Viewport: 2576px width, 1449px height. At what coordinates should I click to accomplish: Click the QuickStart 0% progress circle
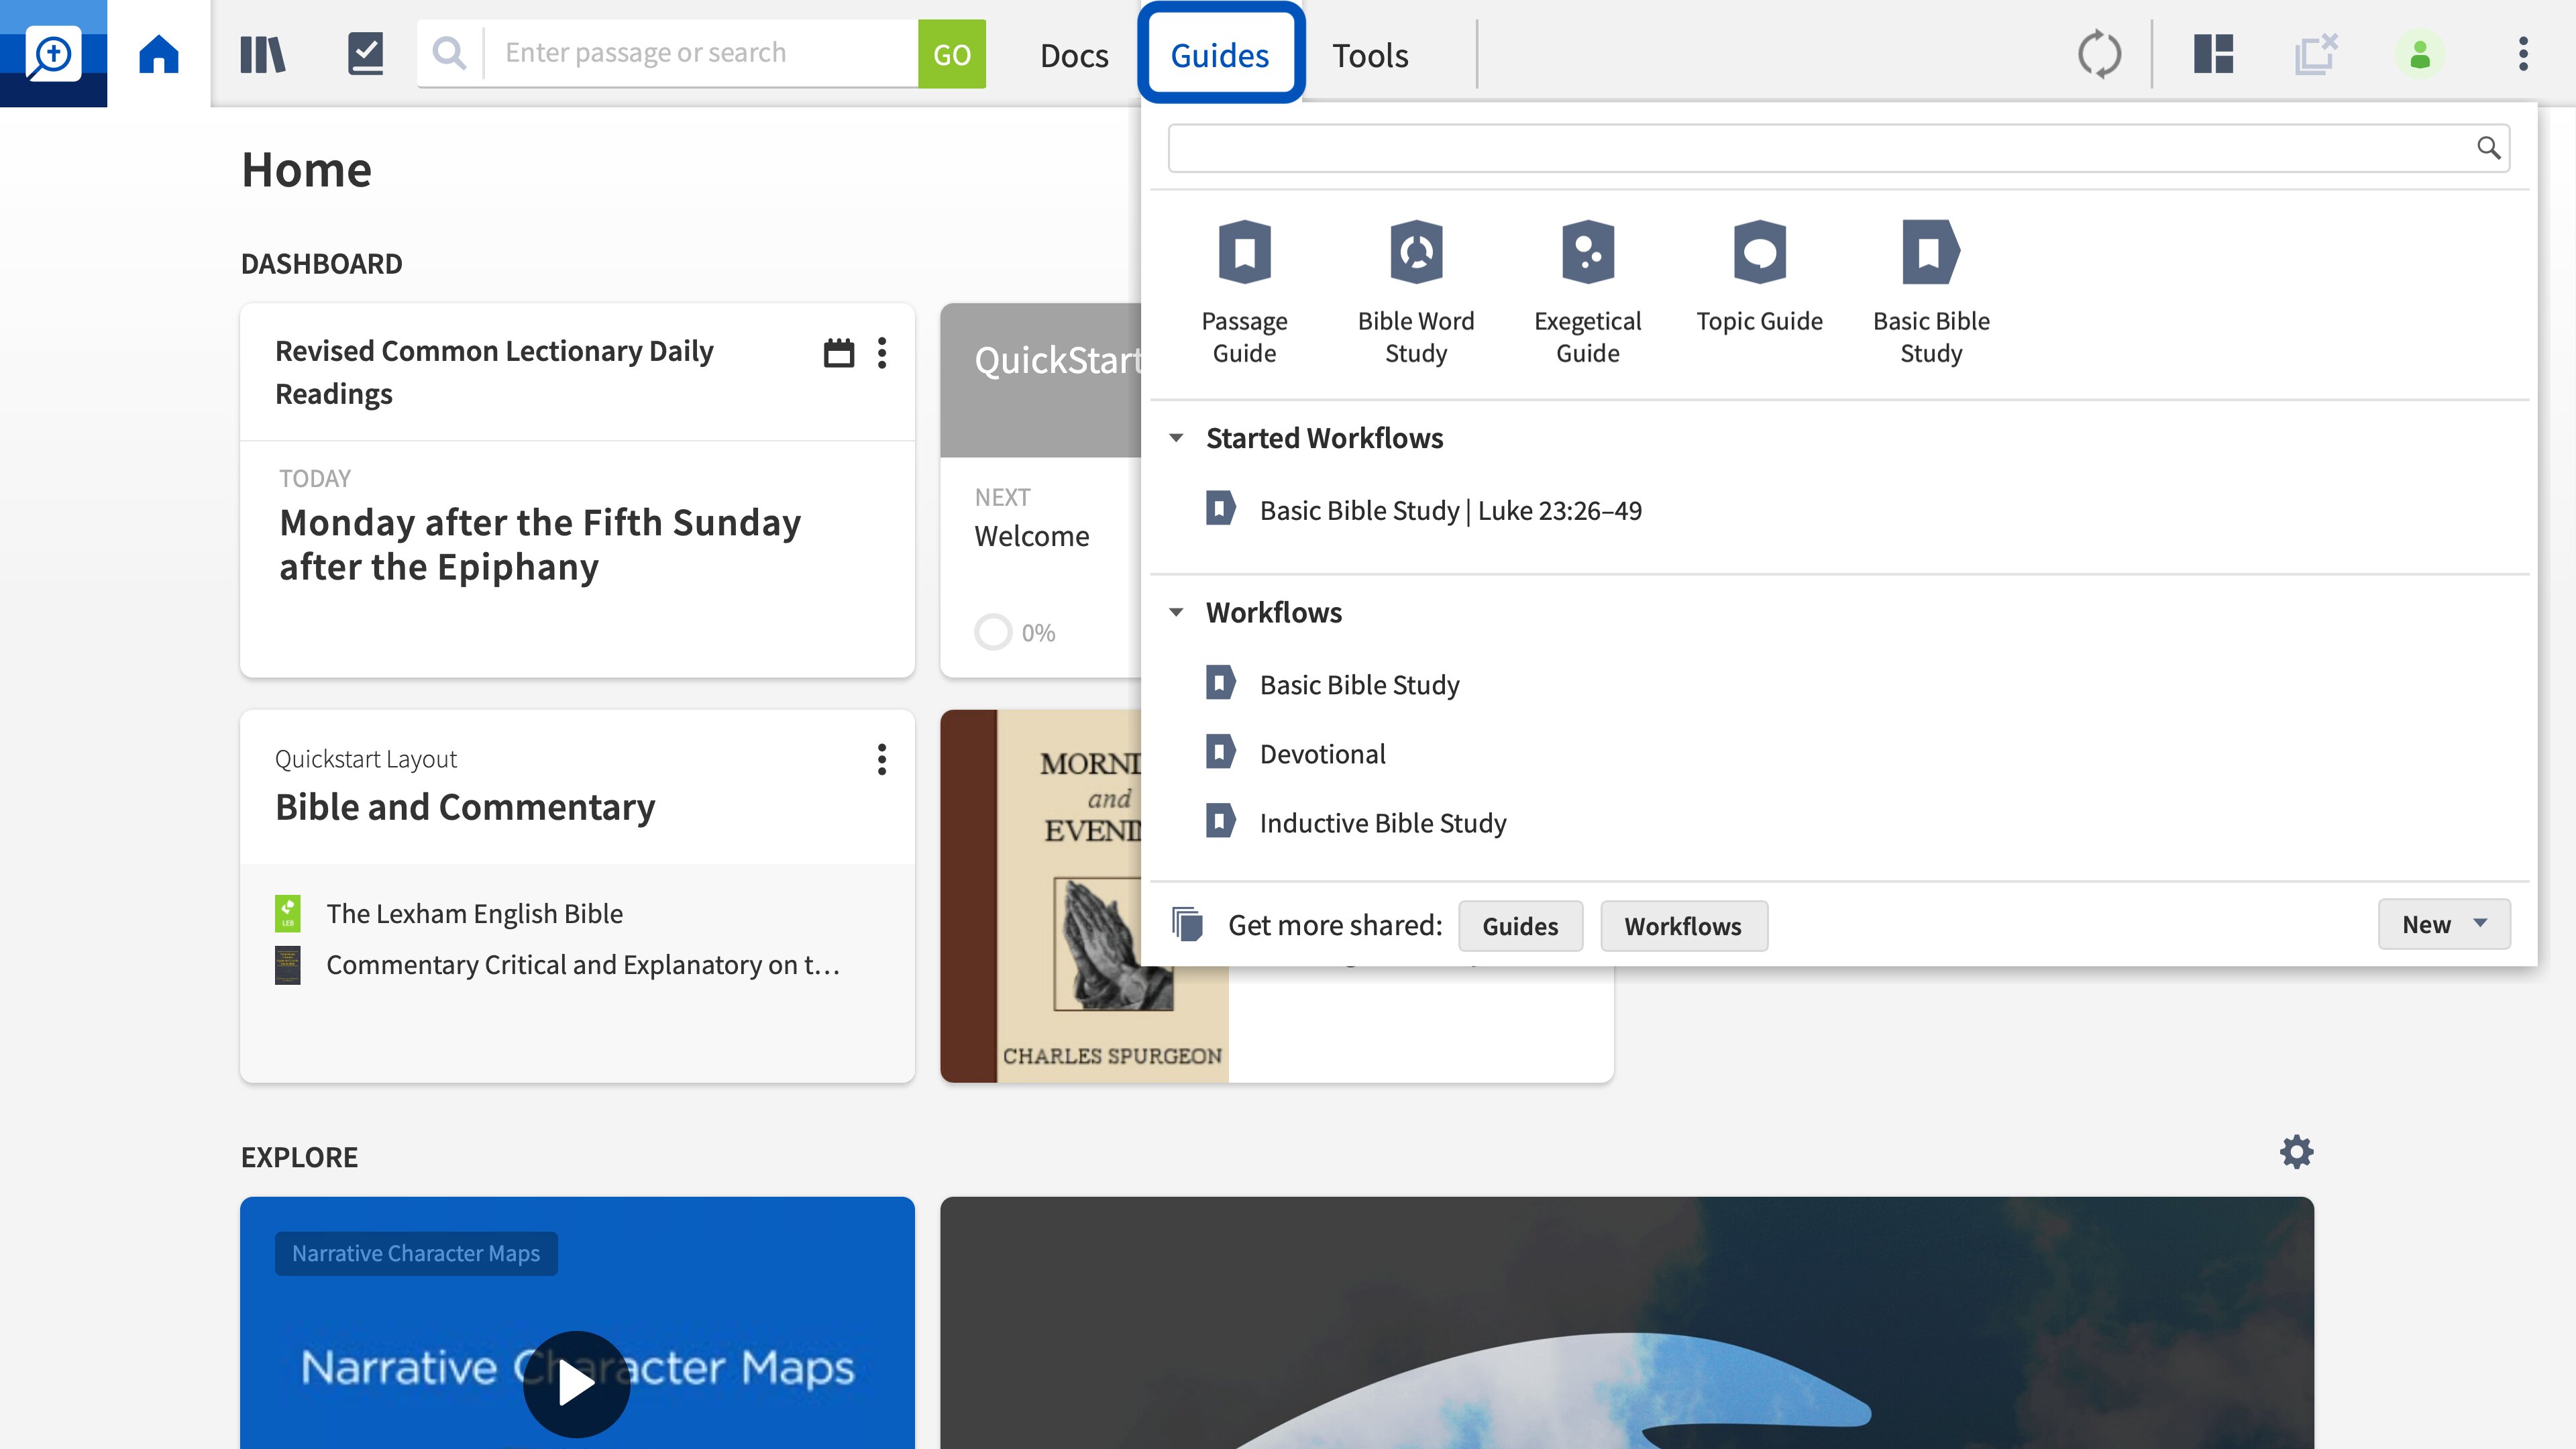(x=993, y=632)
